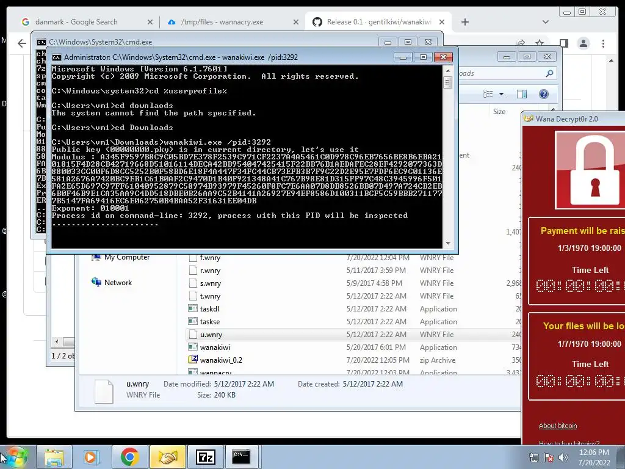Click the cmd window scrollbar thumb

(447, 82)
